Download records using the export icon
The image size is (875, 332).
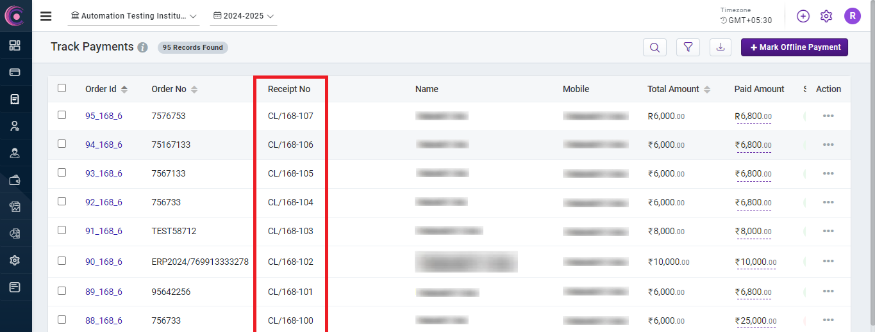click(721, 47)
